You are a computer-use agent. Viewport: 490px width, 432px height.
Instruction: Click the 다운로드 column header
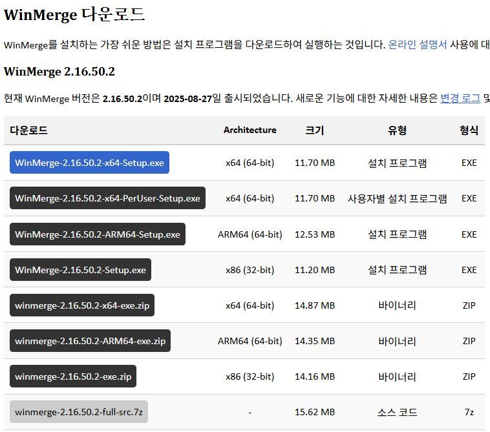click(28, 130)
